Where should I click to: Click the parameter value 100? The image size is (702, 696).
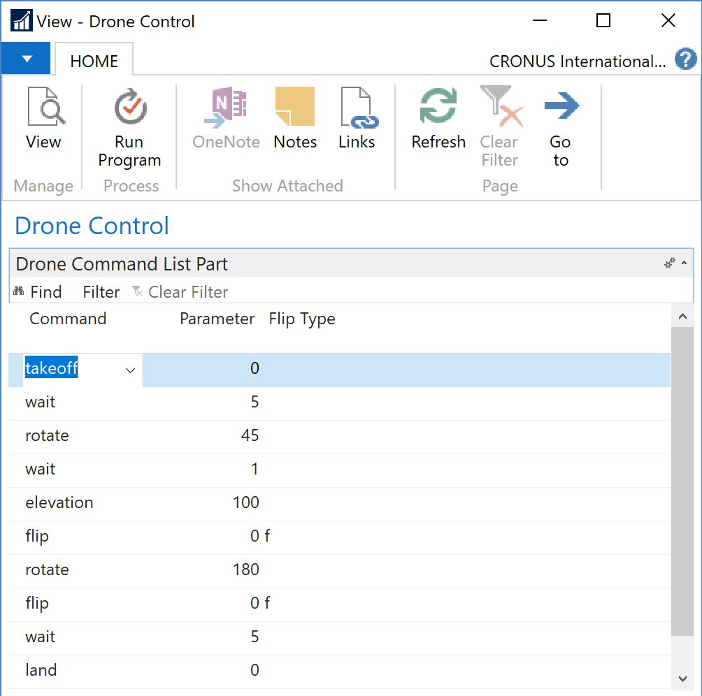(246, 502)
